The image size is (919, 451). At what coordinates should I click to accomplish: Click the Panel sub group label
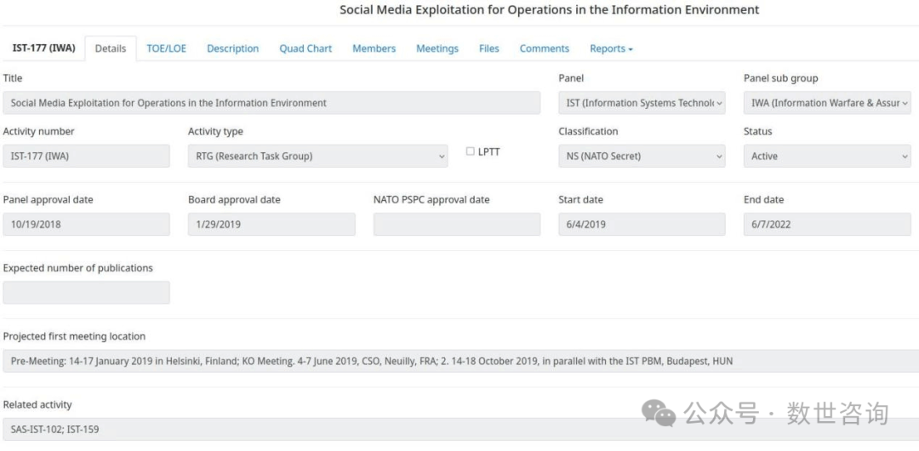coord(780,78)
